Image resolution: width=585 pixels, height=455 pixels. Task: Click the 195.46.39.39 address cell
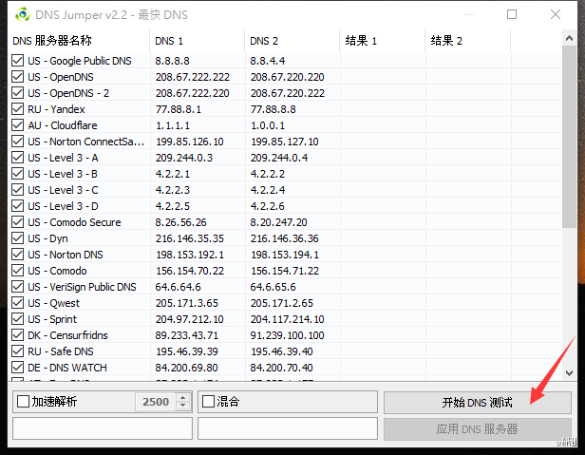coord(187,351)
